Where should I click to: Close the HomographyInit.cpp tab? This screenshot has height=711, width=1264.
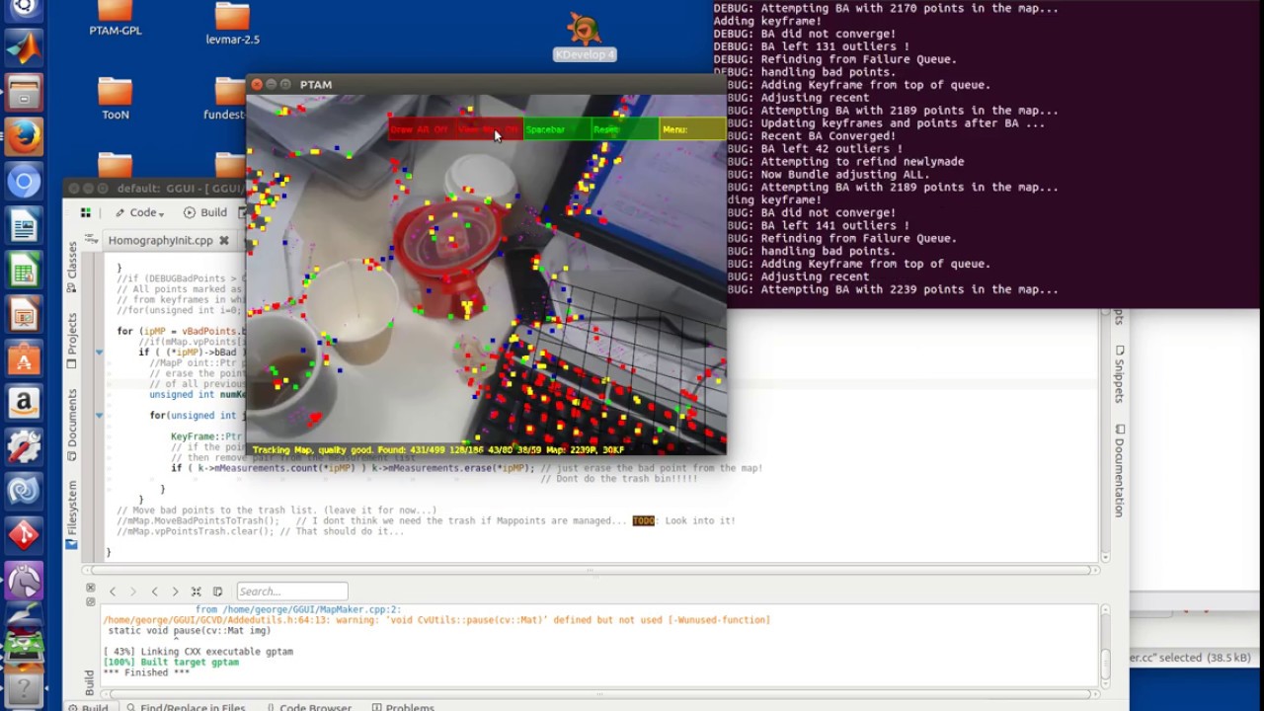224,240
